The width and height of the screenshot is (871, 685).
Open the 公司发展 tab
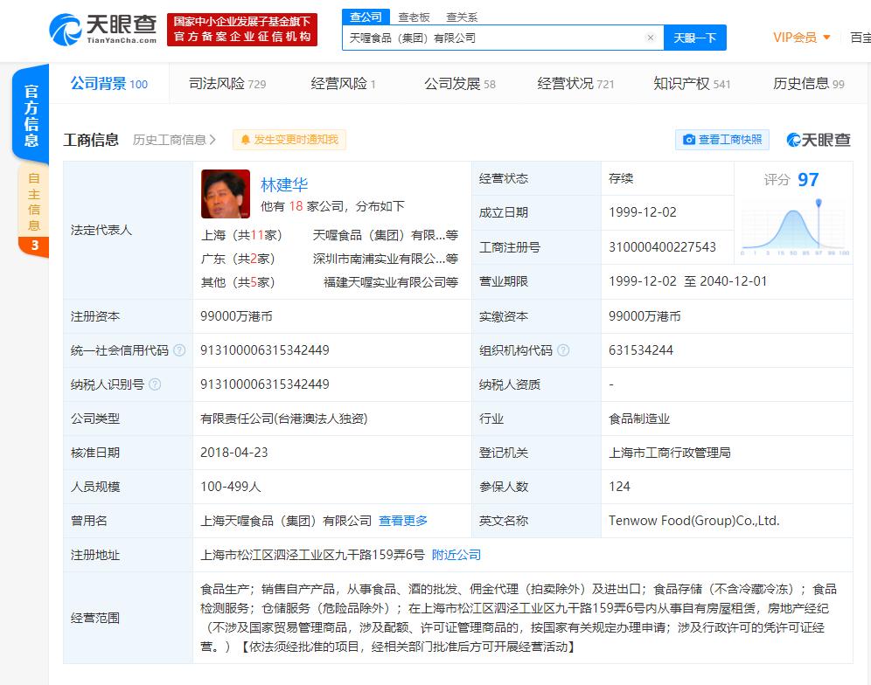click(x=459, y=84)
